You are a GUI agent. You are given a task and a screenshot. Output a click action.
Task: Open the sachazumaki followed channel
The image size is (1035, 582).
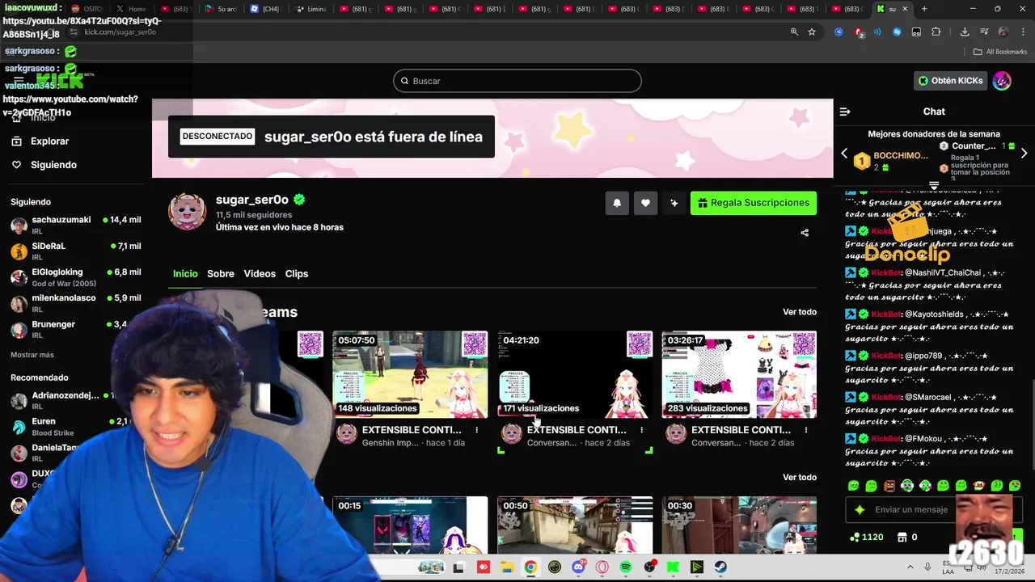click(75, 225)
